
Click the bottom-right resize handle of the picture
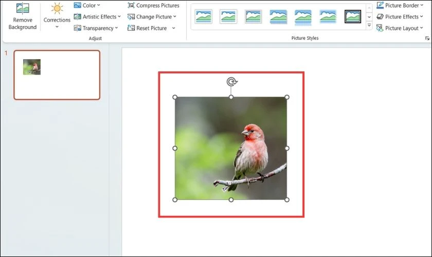(x=287, y=200)
